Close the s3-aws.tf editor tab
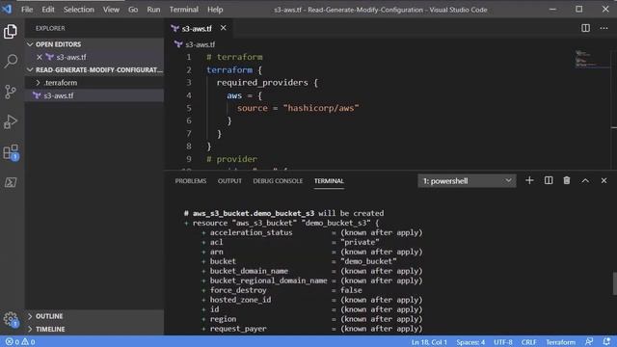Viewport: 617px width, 347px height. click(223, 28)
